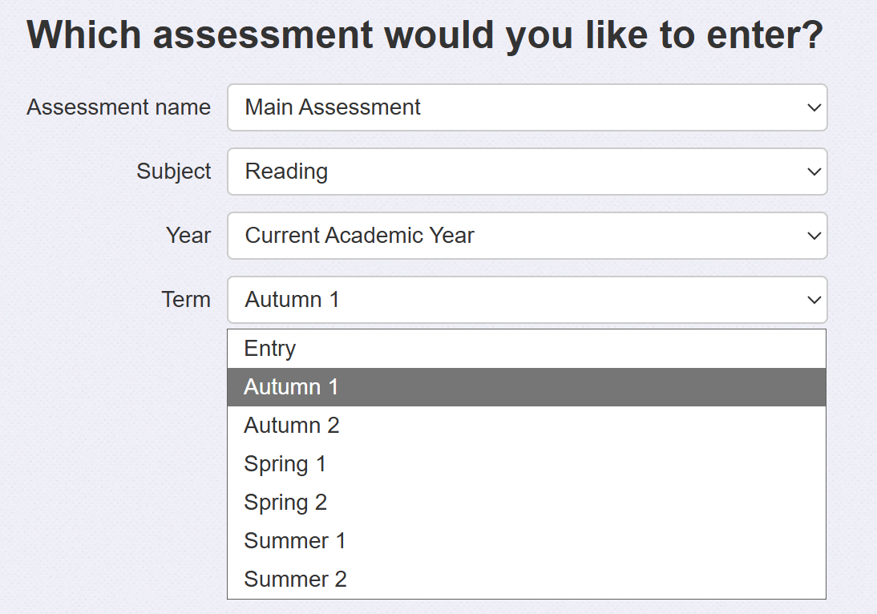Click the chevron arrow on Term dropdown
The width and height of the screenshot is (877, 614).
(x=814, y=300)
